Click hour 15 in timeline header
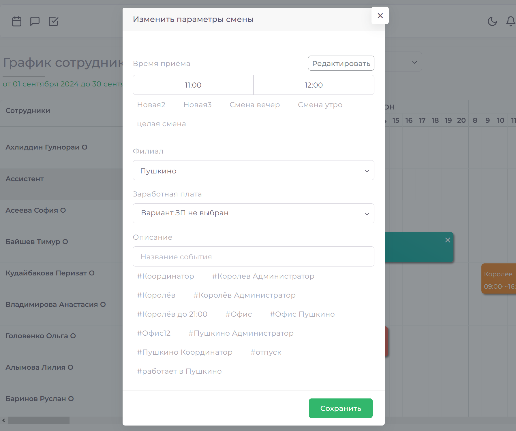516x431 pixels. click(396, 120)
